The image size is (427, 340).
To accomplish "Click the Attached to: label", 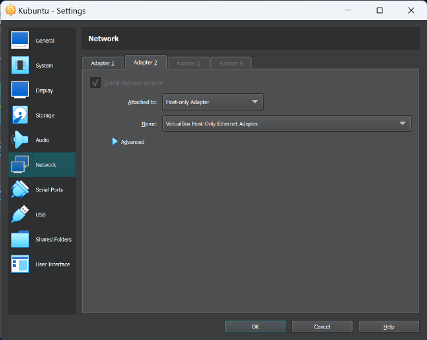I will [143, 102].
